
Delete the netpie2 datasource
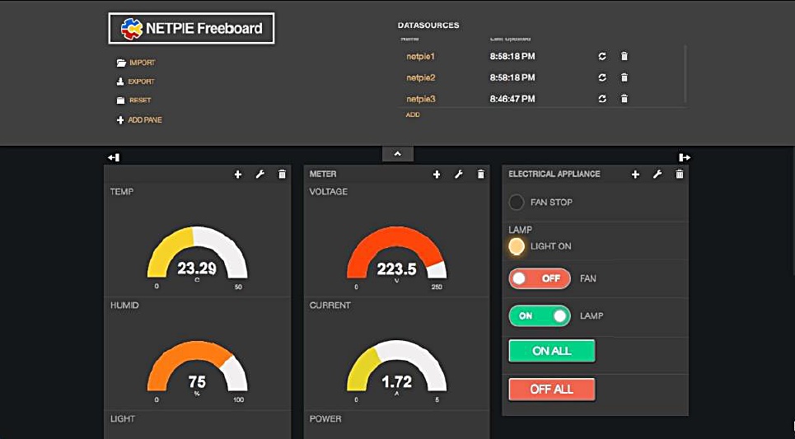point(624,77)
